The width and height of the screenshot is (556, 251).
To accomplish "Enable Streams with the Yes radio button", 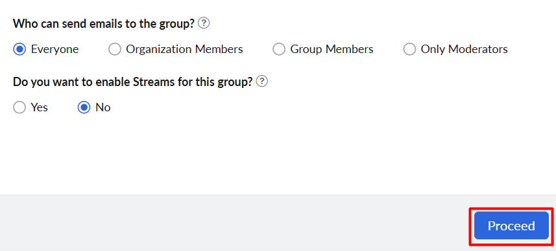I will pyautogui.click(x=19, y=107).
